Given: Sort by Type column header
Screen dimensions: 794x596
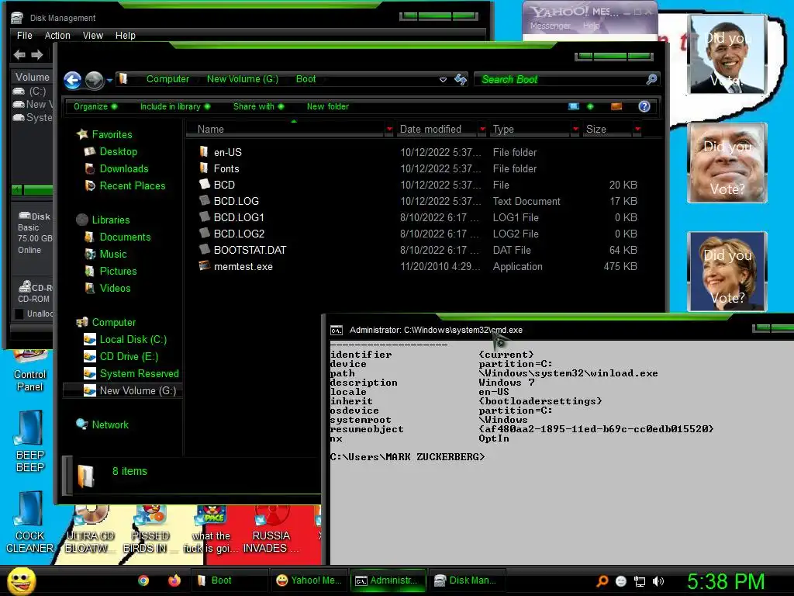Looking at the screenshot, I should pos(530,130).
